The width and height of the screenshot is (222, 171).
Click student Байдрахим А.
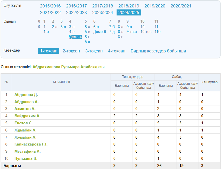click(x=27, y=116)
